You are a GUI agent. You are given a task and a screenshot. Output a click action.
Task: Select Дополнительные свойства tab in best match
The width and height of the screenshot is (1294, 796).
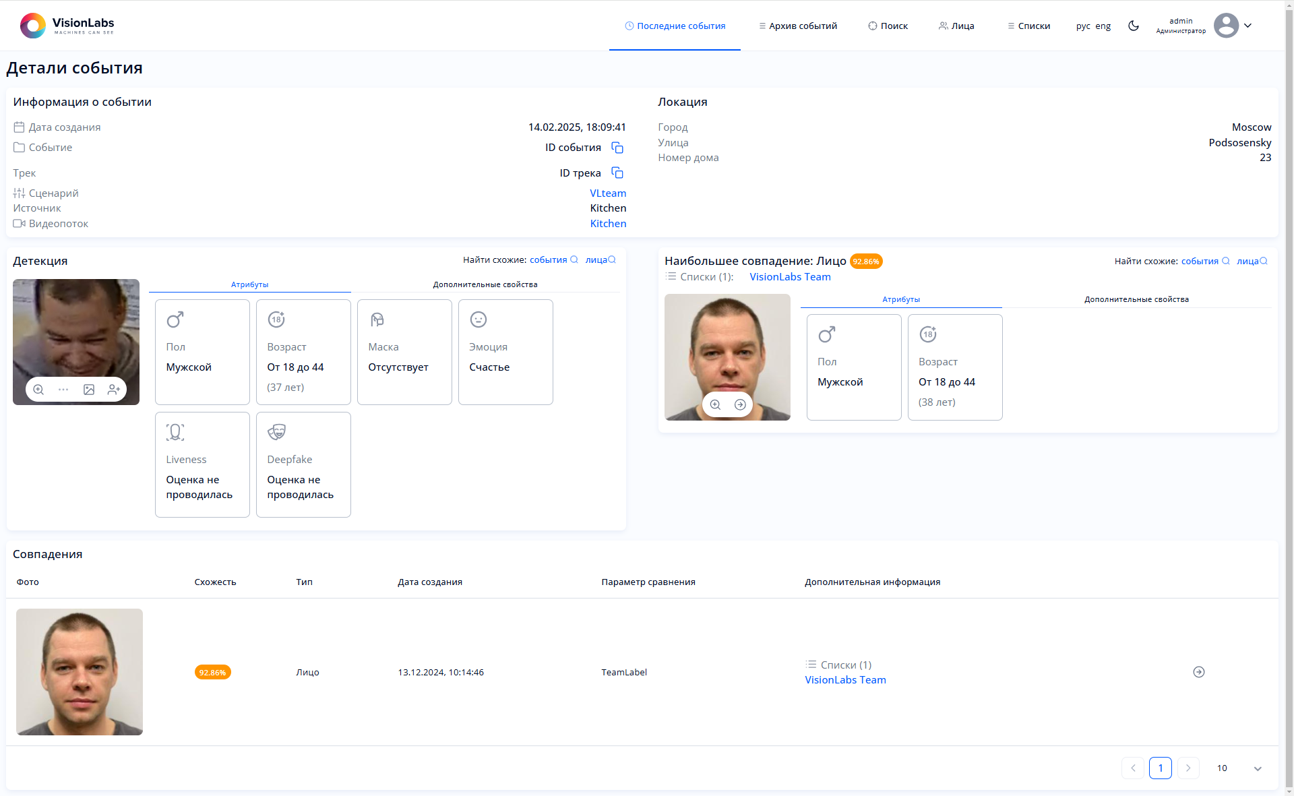(1136, 299)
